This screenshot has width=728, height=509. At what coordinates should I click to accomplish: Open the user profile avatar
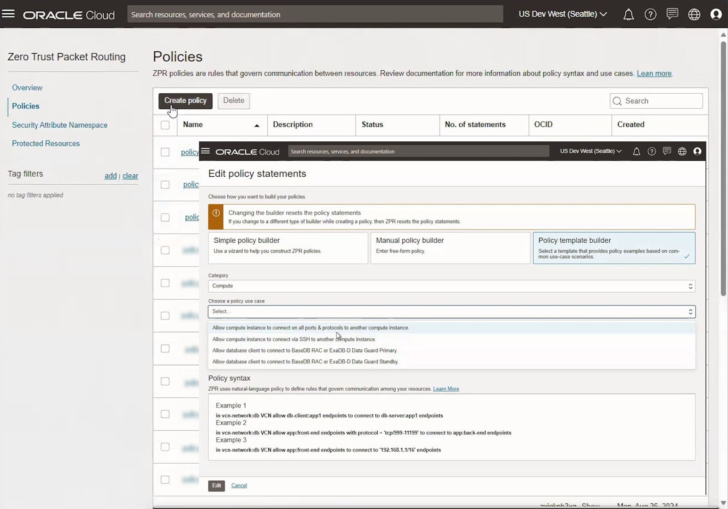(x=716, y=14)
